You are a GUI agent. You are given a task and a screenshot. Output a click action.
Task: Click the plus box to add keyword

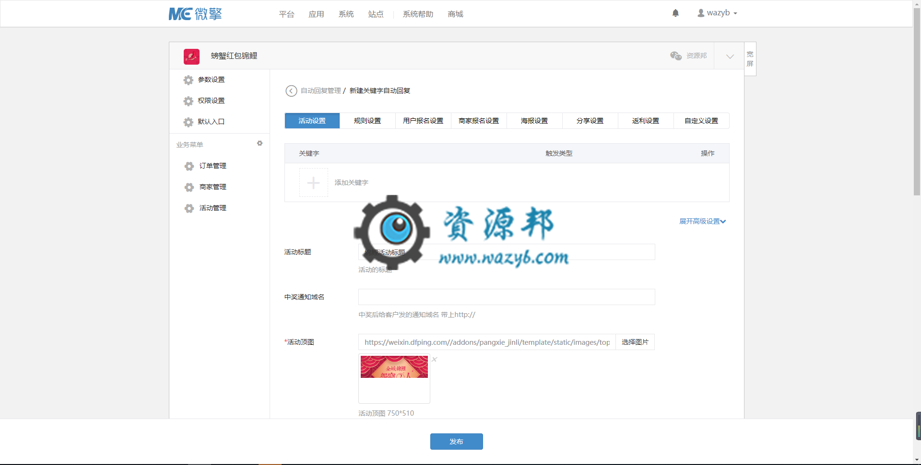(x=314, y=182)
